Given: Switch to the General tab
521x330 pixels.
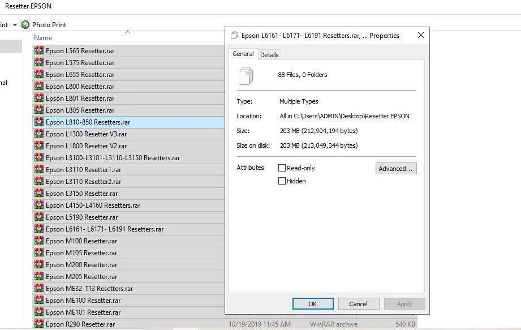Looking at the screenshot, I should [x=243, y=54].
